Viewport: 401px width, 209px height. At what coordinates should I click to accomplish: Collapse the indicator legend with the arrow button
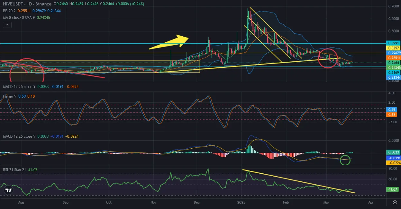point(8,25)
